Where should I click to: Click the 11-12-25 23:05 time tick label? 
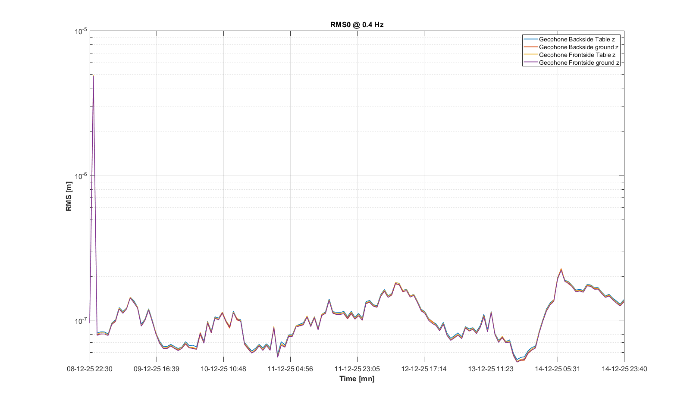[357, 369]
